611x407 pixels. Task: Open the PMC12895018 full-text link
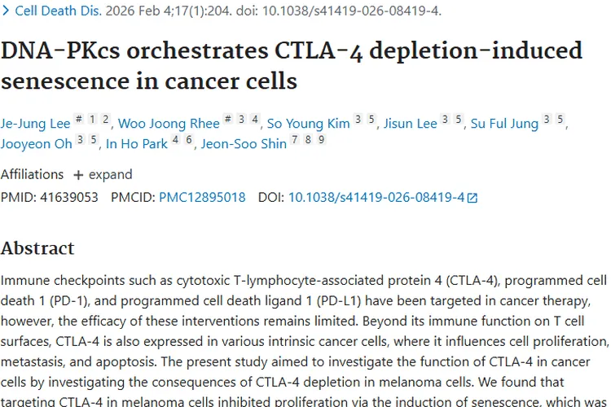pyautogui.click(x=202, y=197)
